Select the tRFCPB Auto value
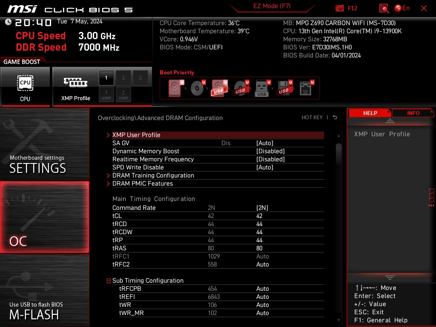Screen dimensions: 436x327 [262, 289]
